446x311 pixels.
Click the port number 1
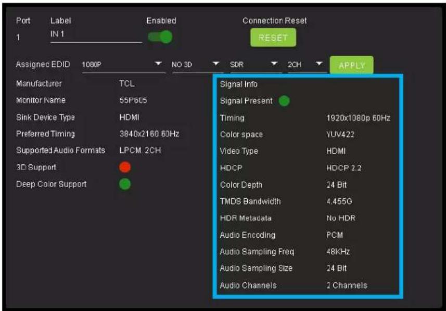point(18,37)
